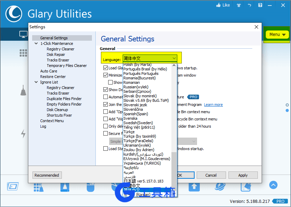Click the Apply button
This screenshot has width=291, height=207.
(x=243, y=175)
